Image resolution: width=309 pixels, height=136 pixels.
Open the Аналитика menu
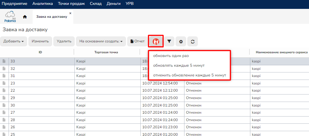click(43, 4)
